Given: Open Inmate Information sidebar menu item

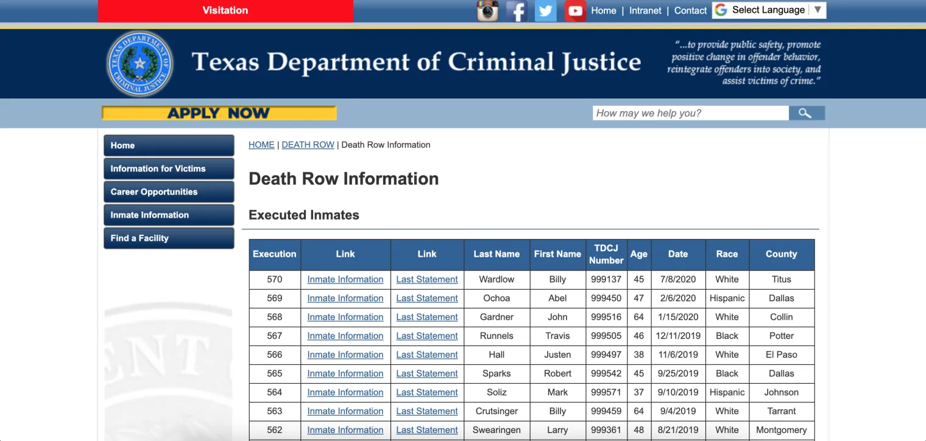Looking at the screenshot, I should tap(169, 215).
